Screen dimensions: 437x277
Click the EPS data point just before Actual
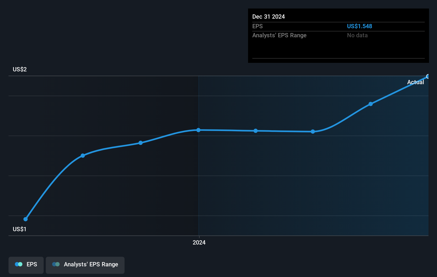pos(371,104)
